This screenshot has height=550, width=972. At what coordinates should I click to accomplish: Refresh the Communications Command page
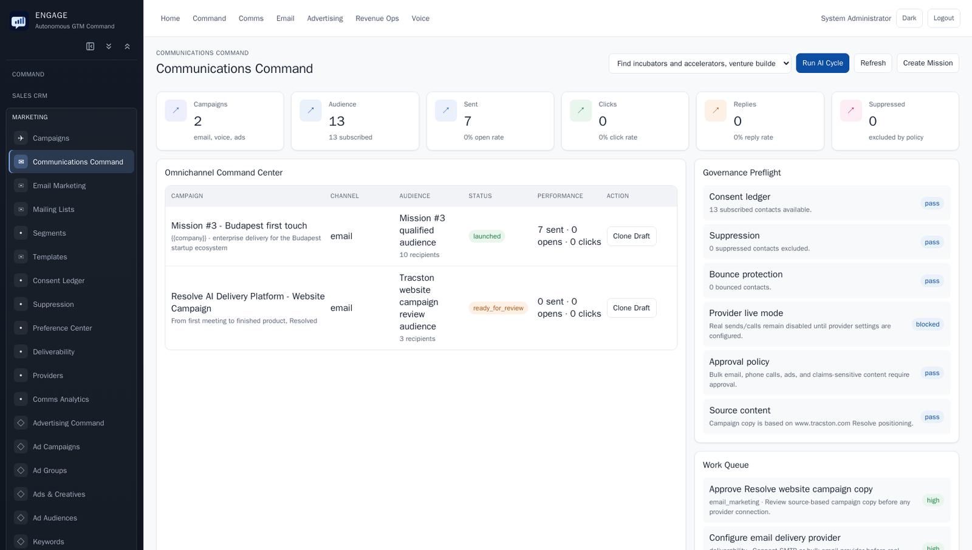[873, 63]
